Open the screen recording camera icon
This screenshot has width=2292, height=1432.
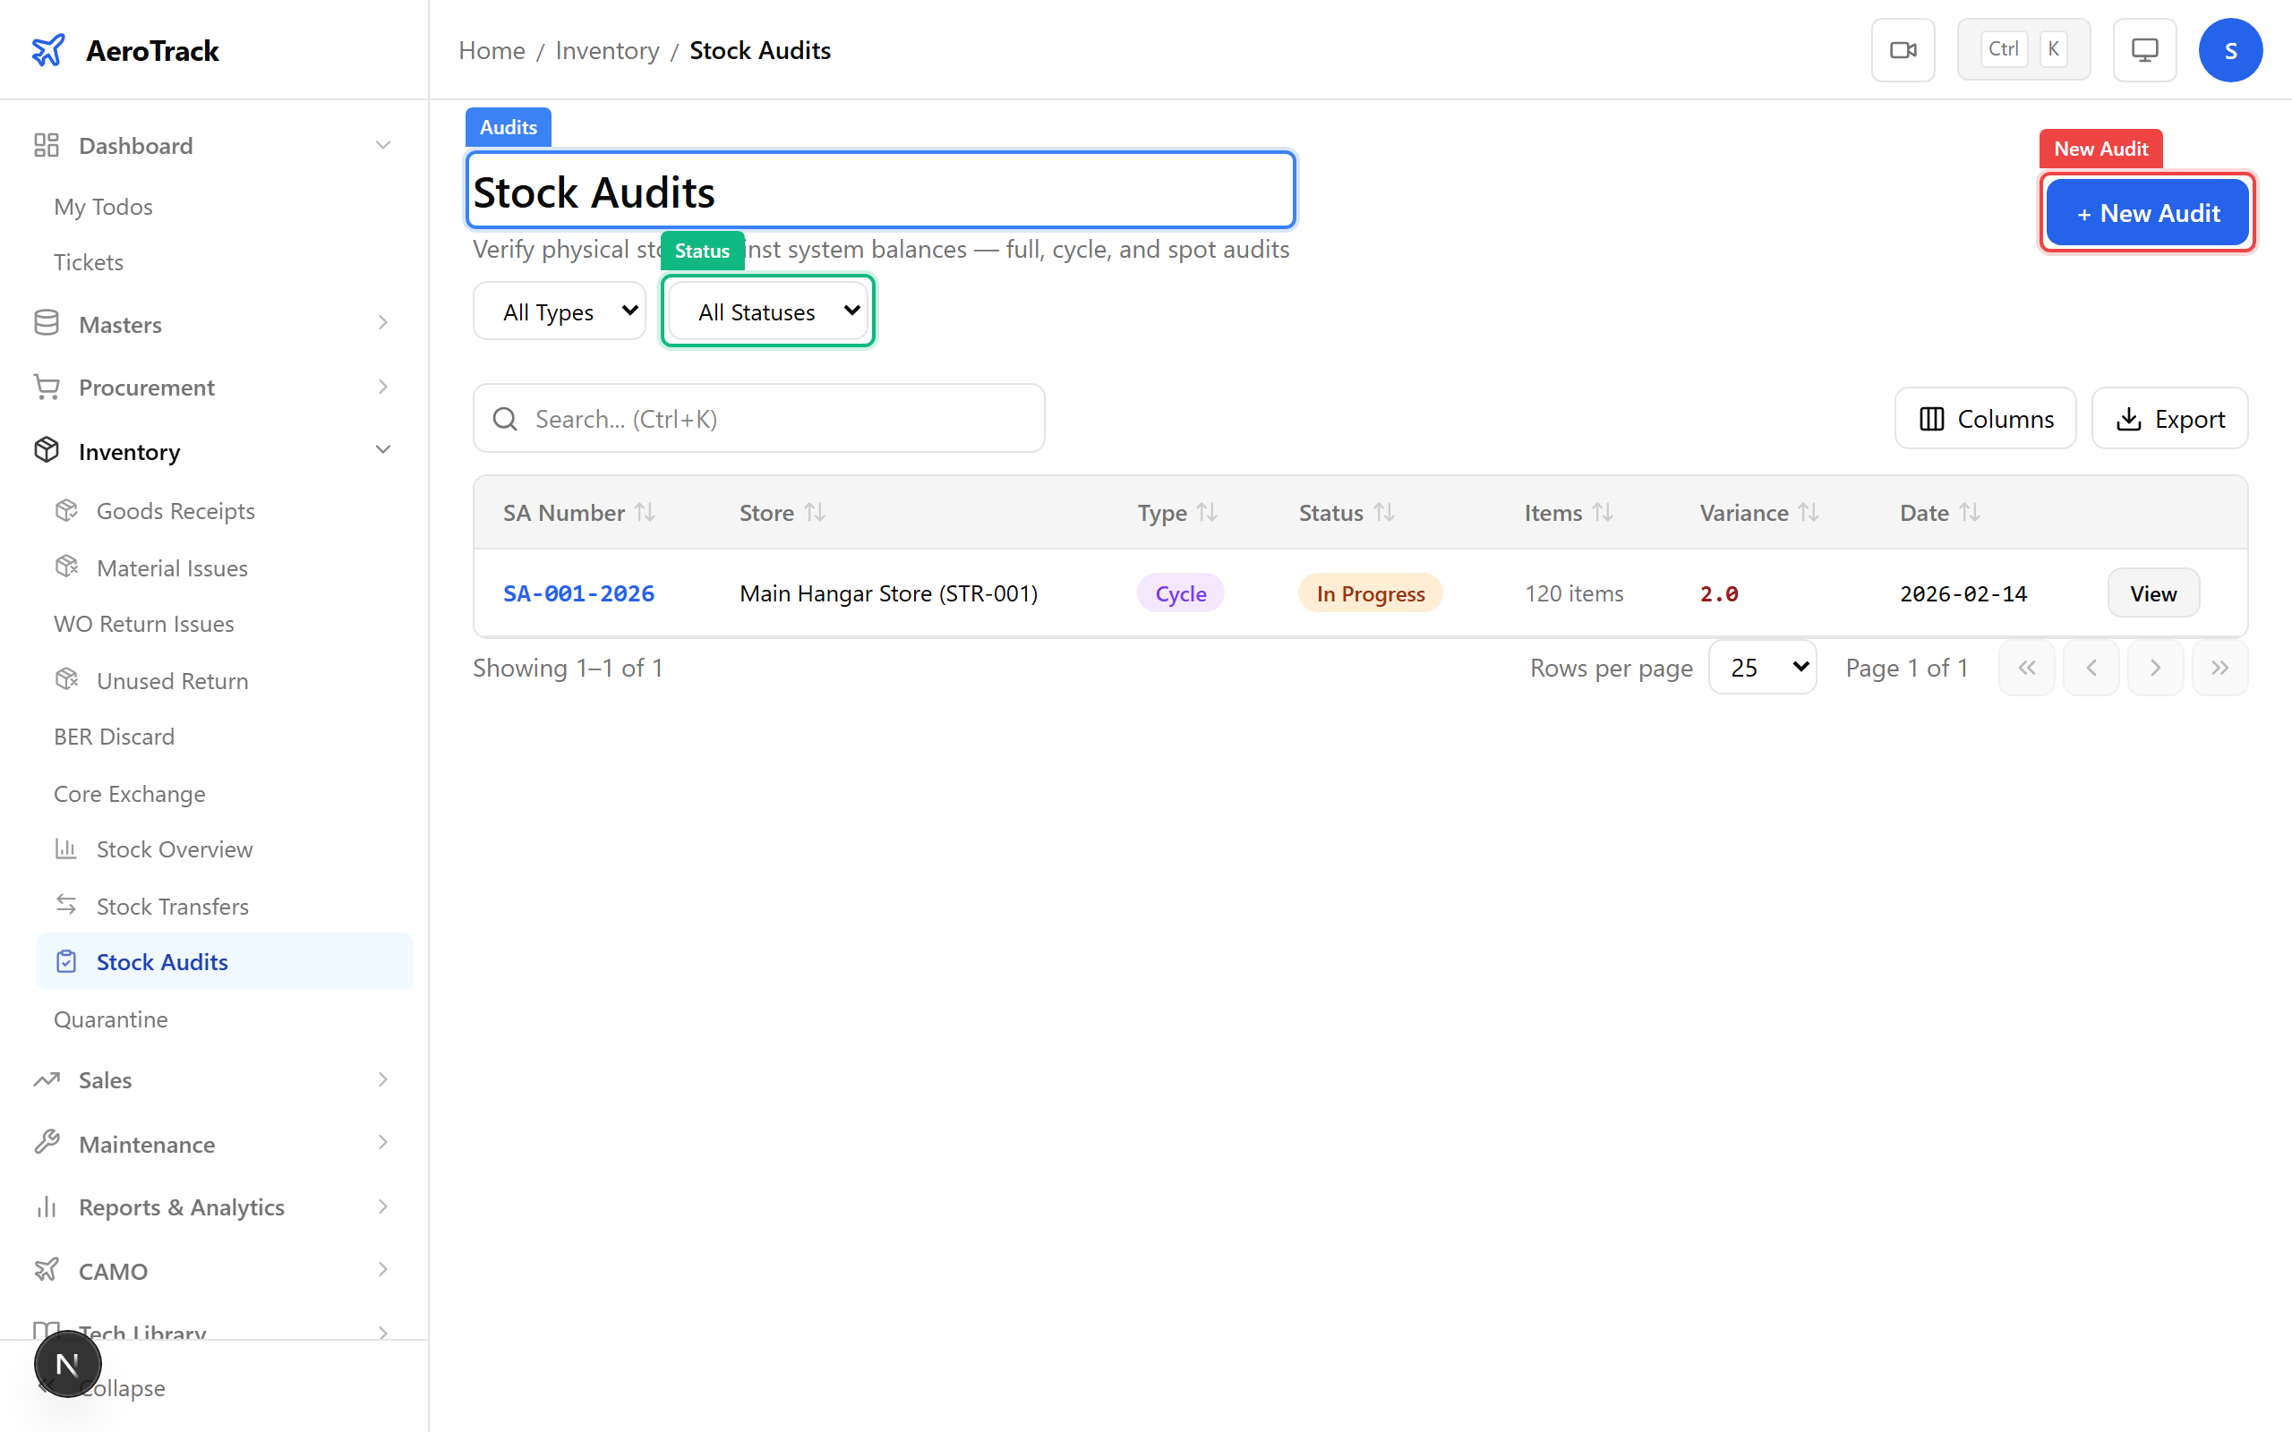click(1903, 49)
